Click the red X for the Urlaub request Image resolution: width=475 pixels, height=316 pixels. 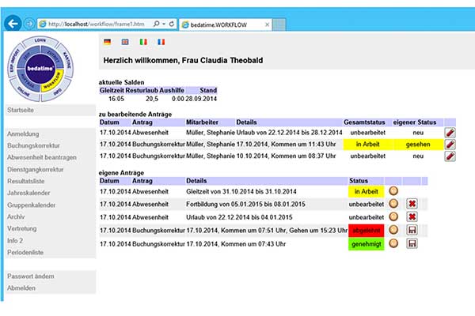[412, 216]
